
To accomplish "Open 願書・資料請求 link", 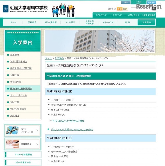I will 149,15.
